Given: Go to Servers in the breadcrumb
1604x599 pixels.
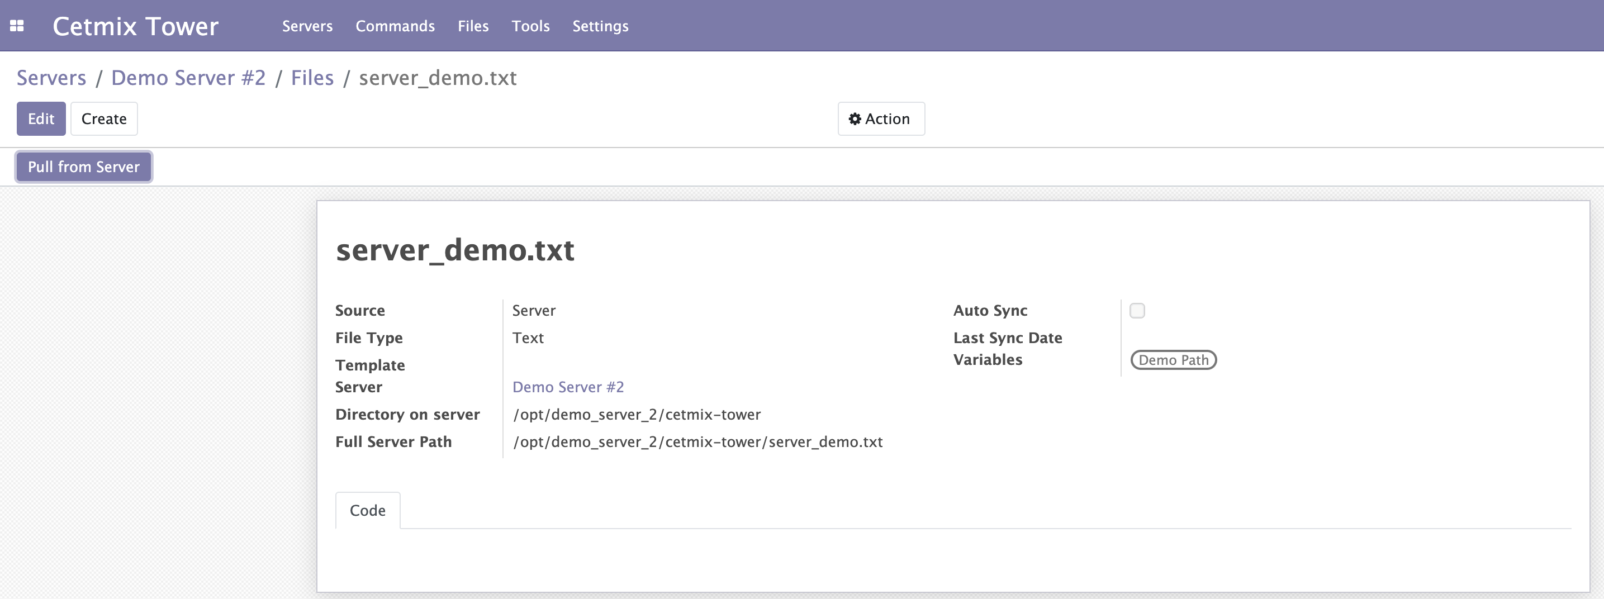Looking at the screenshot, I should 51,78.
